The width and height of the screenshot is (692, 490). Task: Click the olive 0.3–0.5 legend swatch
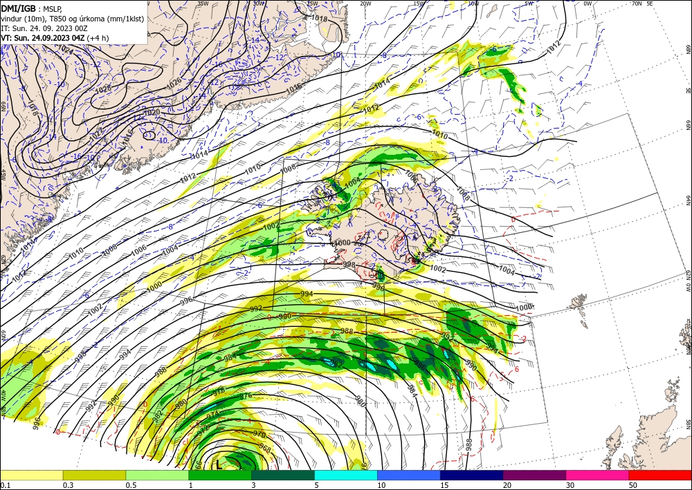[94, 475]
